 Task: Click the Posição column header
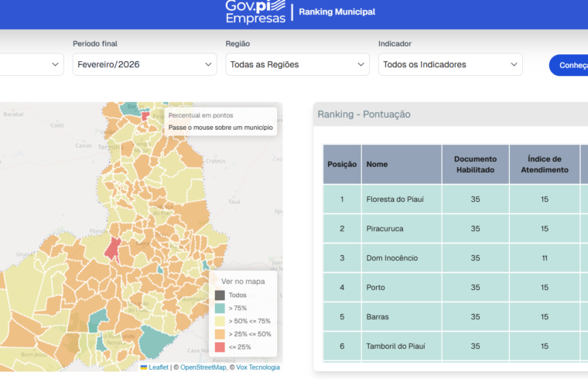pyautogui.click(x=342, y=164)
